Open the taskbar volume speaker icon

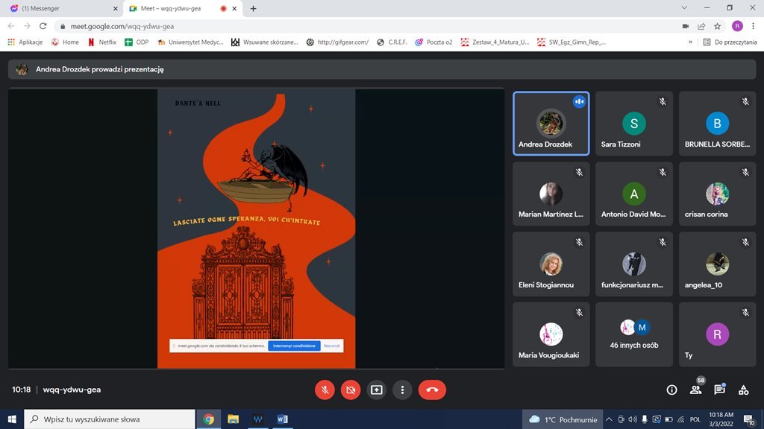(x=633, y=419)
